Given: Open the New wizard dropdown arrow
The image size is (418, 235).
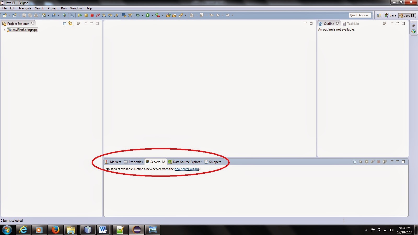Looking at the screenshot, I should (x=9, y=15).
